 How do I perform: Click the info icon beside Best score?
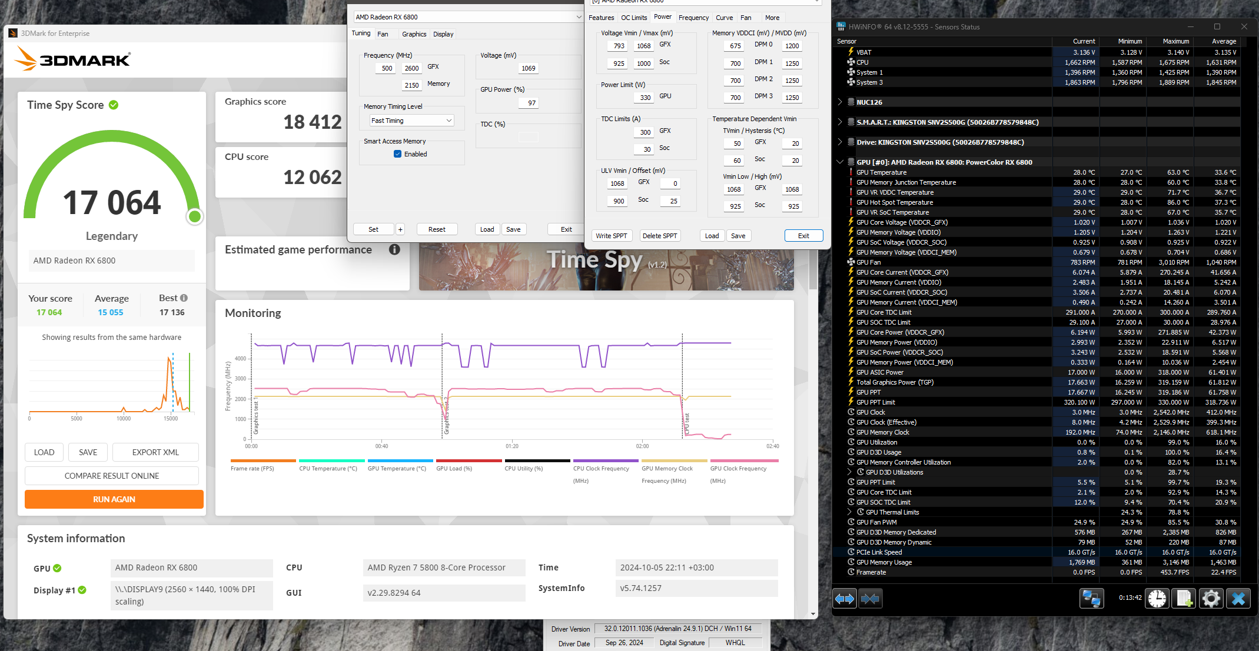click(x=184, y=298)
